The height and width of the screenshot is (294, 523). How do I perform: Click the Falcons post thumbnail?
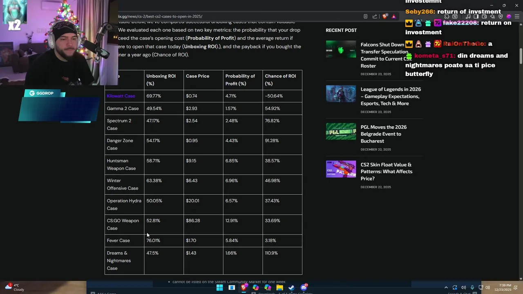pos(341,49)
